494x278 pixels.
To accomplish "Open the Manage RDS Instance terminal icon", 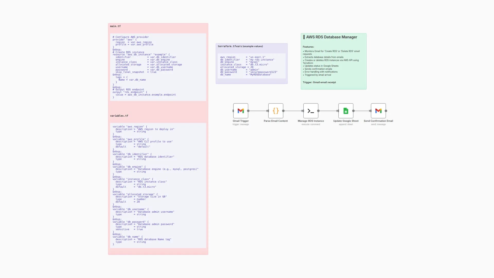I will 311,111.
